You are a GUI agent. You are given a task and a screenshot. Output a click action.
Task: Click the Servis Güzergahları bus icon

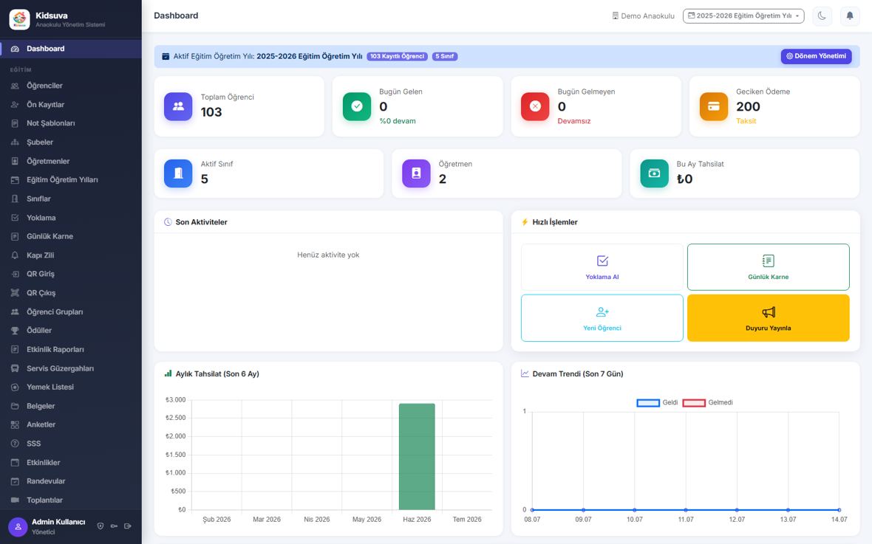[15, 368]
